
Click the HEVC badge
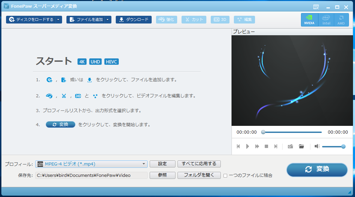[111, 62]
